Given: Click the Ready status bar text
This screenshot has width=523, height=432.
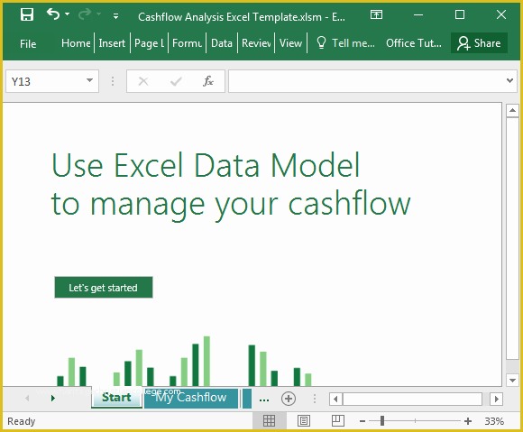Looking at the screenshot, I should coord(21,421).
